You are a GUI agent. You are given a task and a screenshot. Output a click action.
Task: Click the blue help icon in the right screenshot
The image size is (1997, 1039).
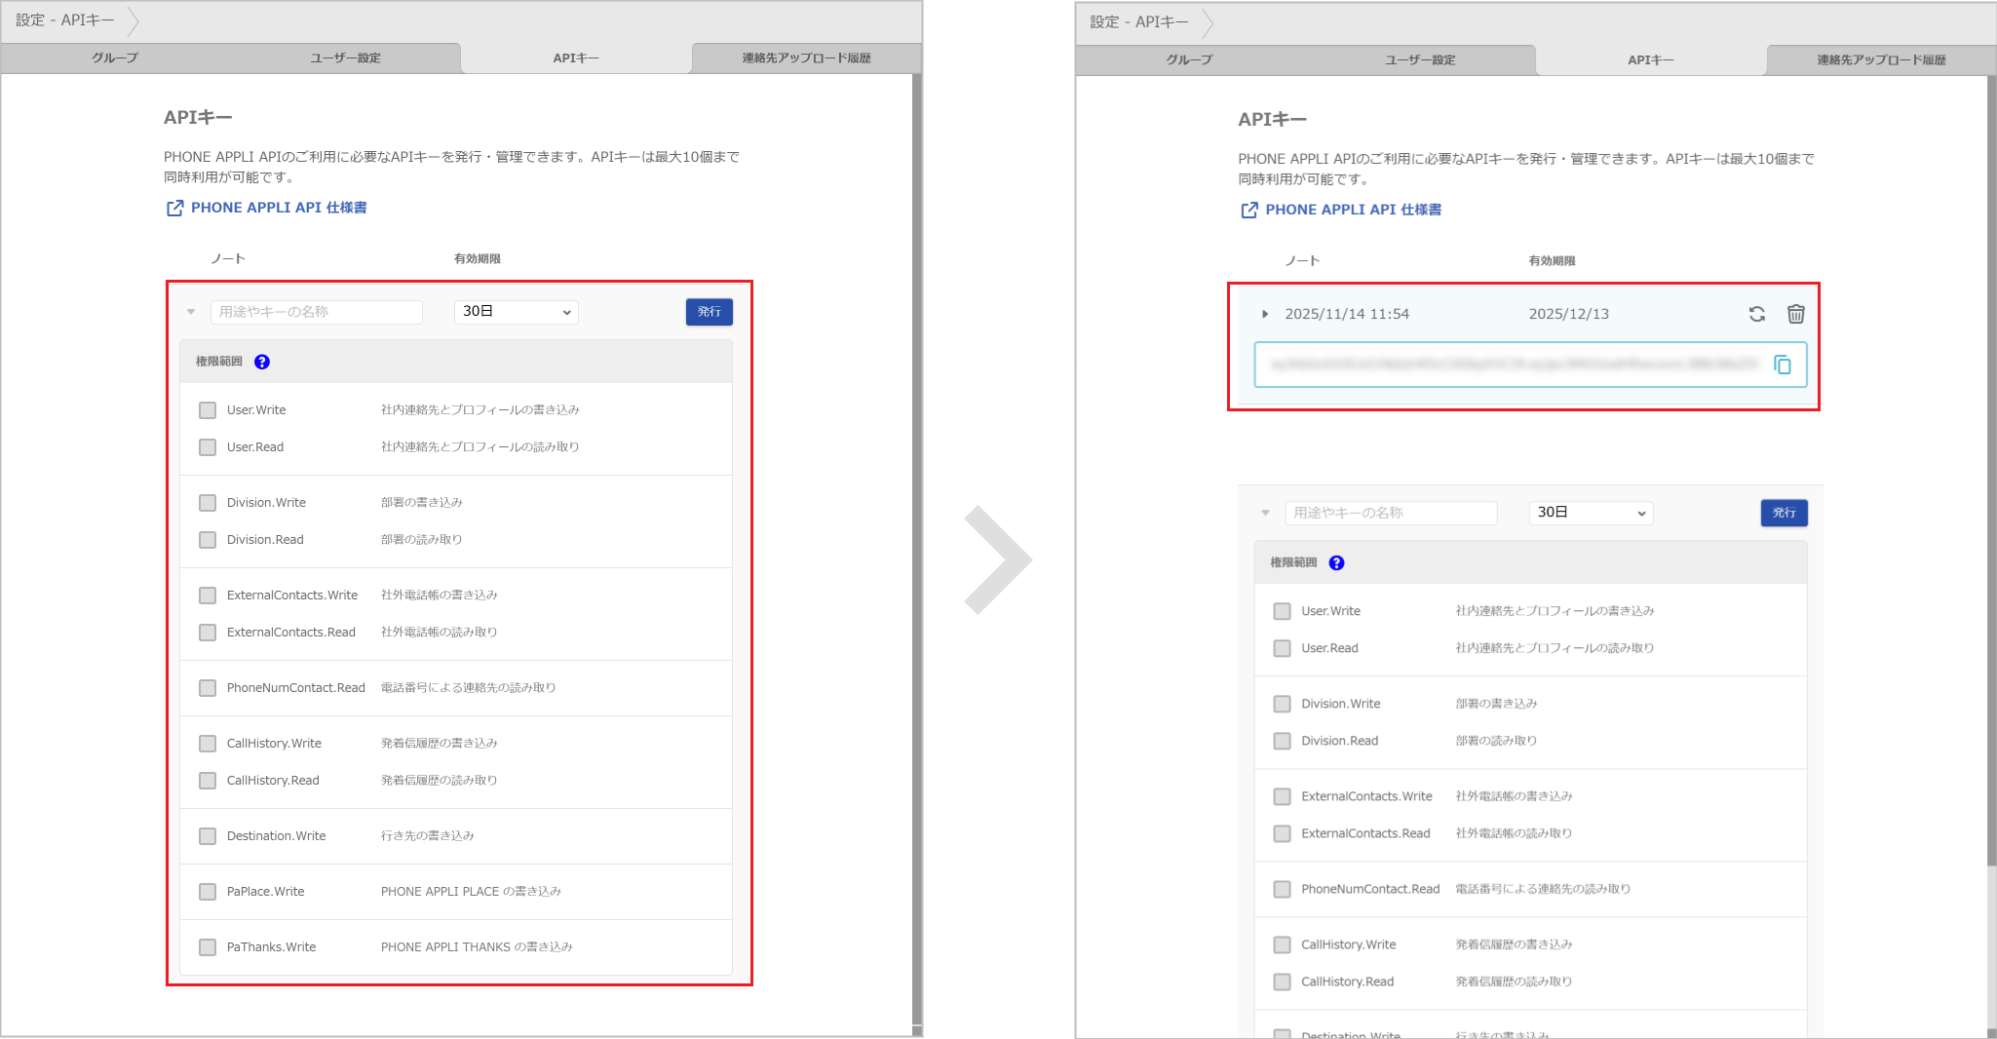click(x=1336, y=563)
